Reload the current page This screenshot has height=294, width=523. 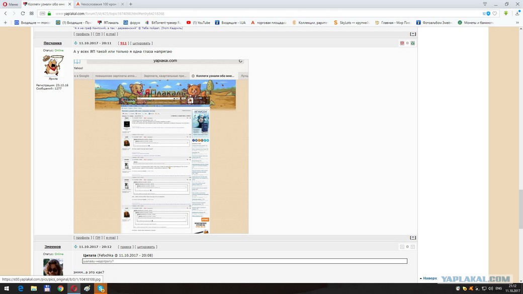(x=23, y=14)
